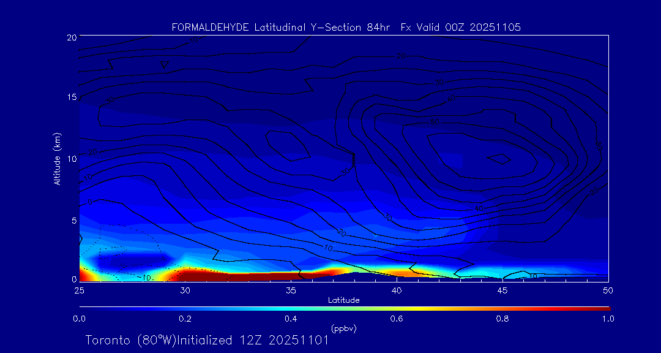This screenshot has width=661, height=353.
Task: Click the 15 tick label on altitude axis
Action: click(x=70, y=97)
